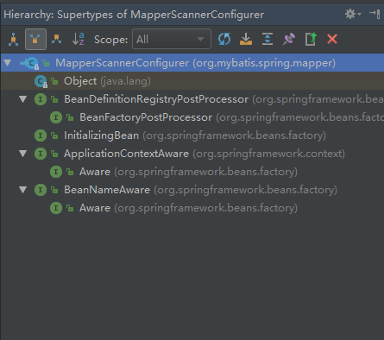Expand all hierarchy nodes
Viewport: 384px width, 340px height.
(x=268, y=39)
